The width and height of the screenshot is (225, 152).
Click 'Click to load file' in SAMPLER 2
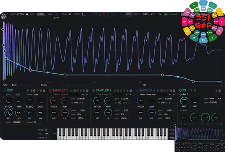coord(104,95)
